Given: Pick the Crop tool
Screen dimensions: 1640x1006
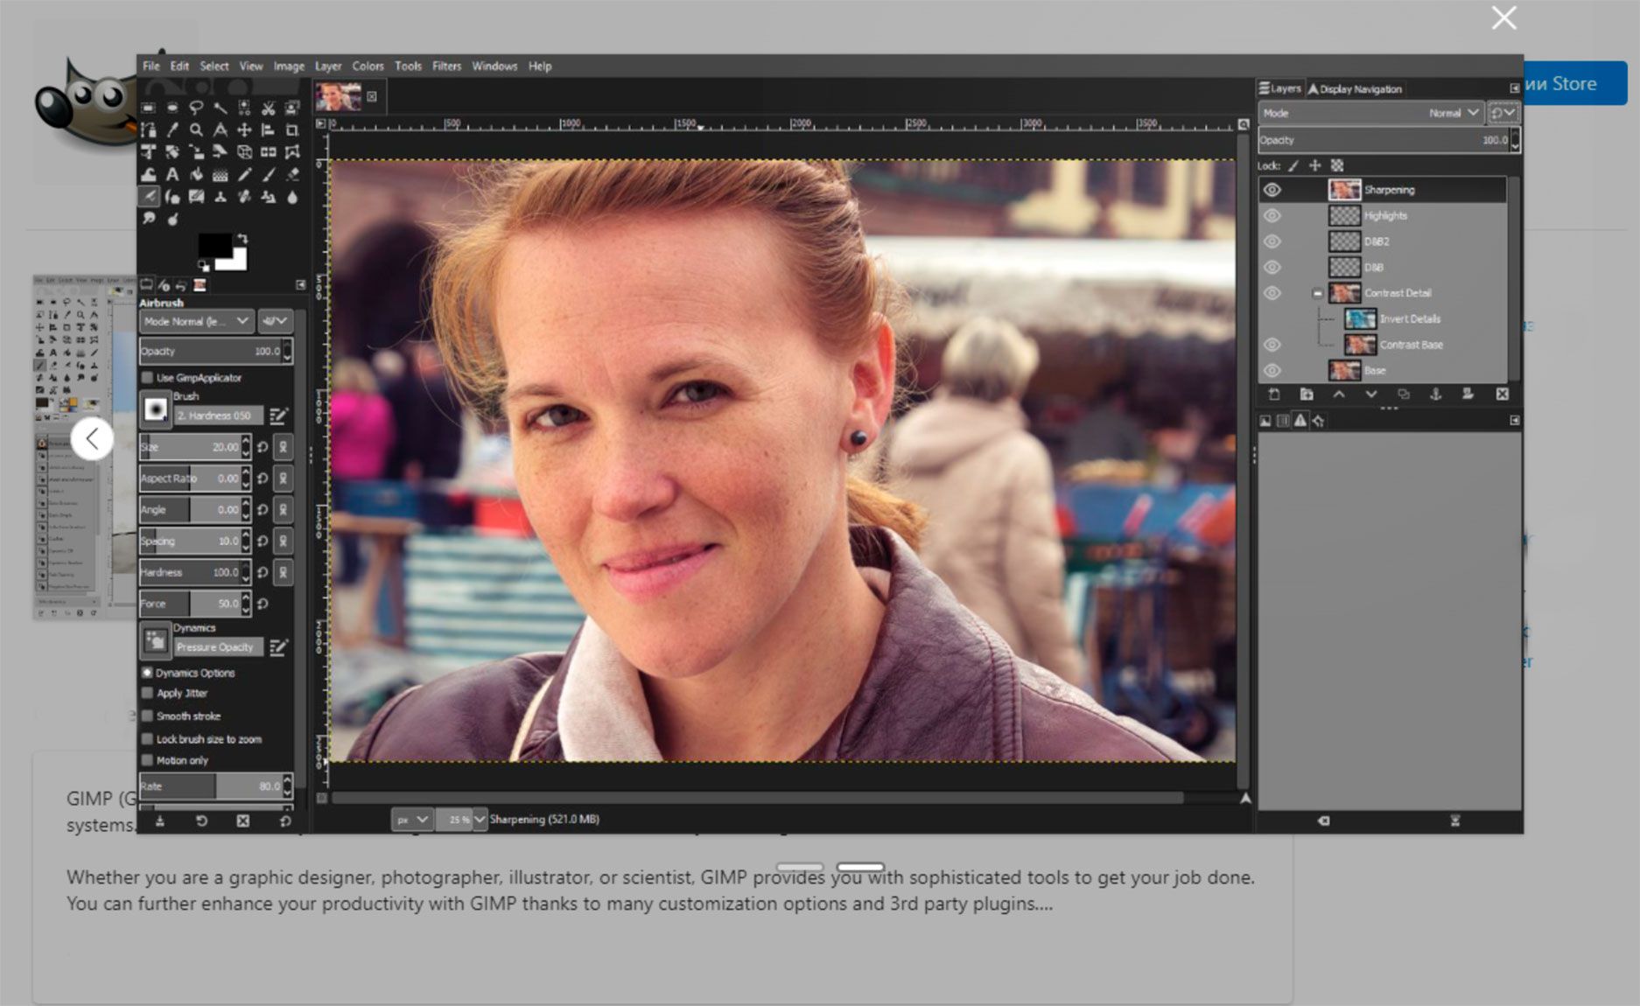Looking at the screenshot, I should (x=292, y=130).
